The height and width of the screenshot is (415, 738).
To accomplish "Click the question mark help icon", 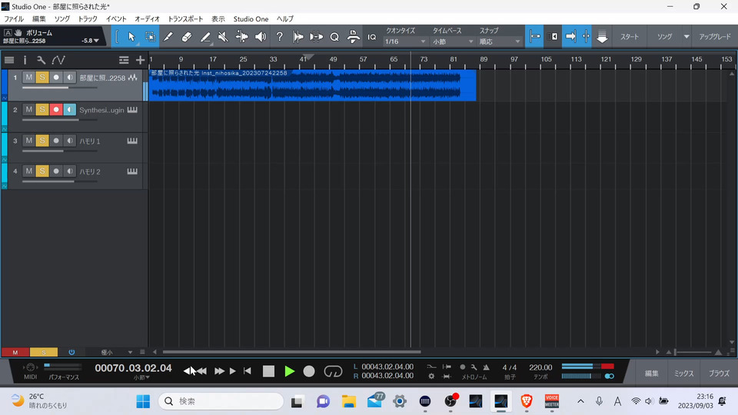I will pyautogui.click(x=279, y=37).
